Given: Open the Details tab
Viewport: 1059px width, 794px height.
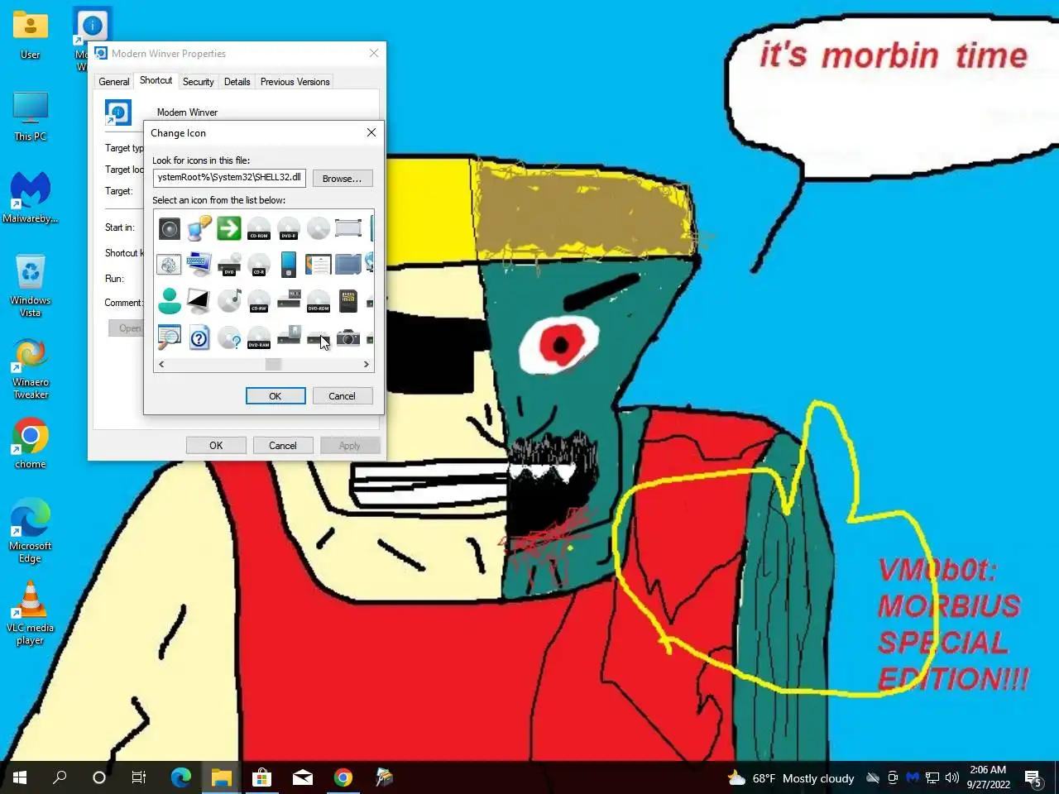Looking at the screenshot, I should tap(237, 82).
